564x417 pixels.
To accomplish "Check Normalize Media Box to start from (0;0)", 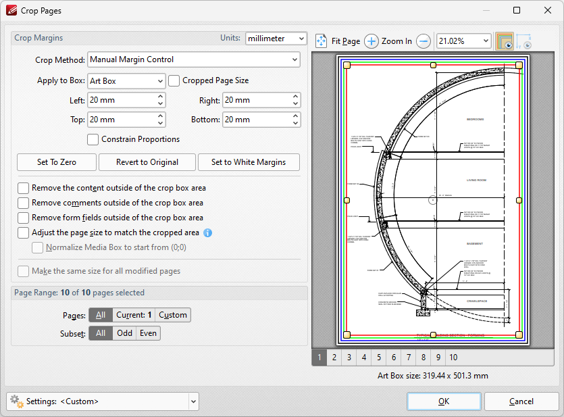I will click(x=37, y=247).
